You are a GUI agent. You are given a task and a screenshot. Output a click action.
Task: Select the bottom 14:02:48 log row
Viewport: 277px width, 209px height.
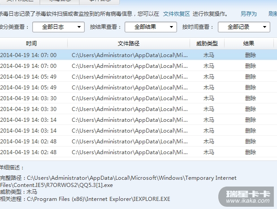138,152
